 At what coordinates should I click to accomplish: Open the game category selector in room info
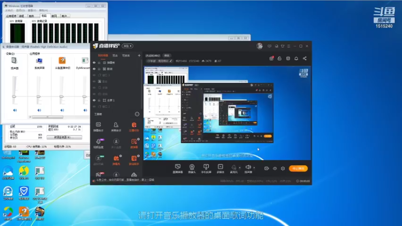(x=159, y=61)
